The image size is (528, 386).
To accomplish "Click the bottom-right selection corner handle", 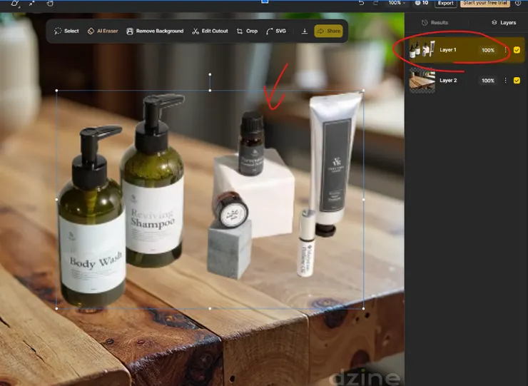I will coord(363,308).
